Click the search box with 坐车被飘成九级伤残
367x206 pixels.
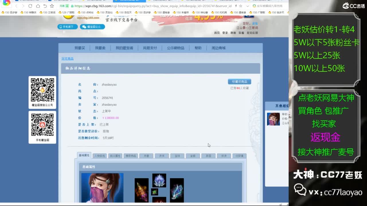pos(270,6)
